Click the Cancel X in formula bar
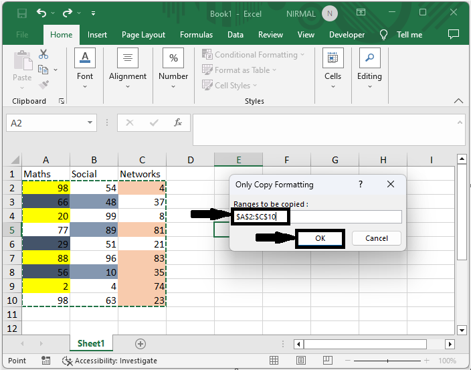 click(x=130, y=122)
